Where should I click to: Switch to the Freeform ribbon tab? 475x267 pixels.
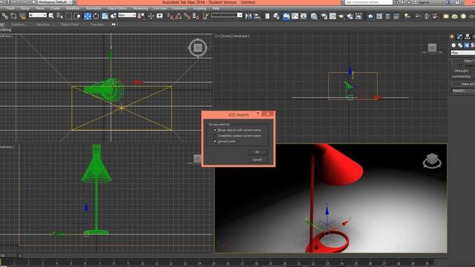click(x=18, y=24)
